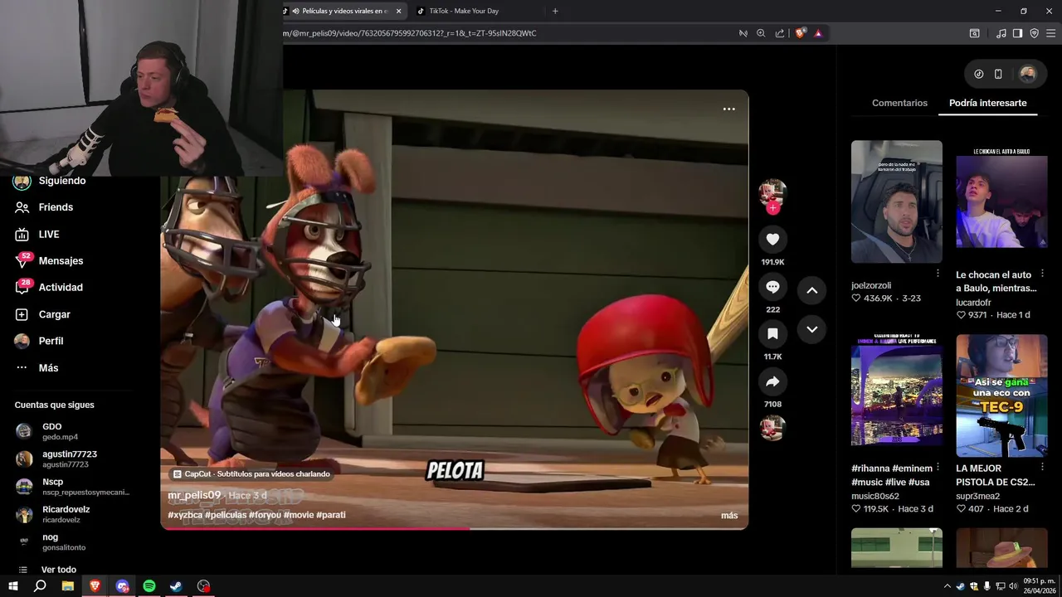Open options for the lucardofr suggested video
This screenshot has width=1062, height=597.
pos(1043,274)
